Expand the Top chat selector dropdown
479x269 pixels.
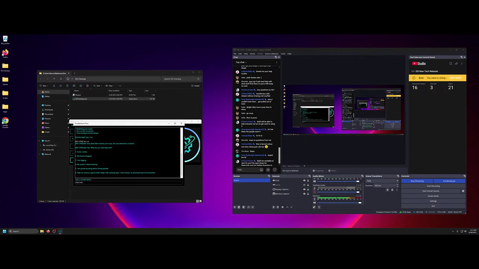click(x=241, y=62)
